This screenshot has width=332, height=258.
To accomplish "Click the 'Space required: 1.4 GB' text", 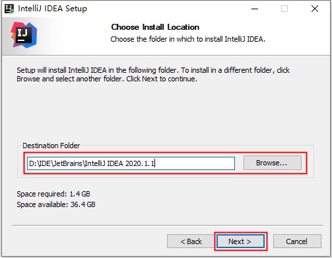I will 53,194.
